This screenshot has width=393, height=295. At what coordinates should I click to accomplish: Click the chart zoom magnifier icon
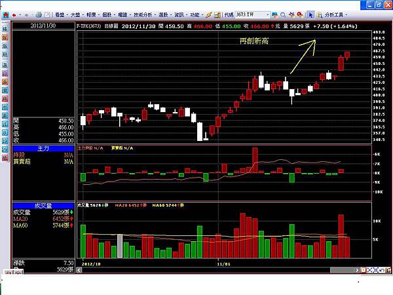[320, 15]
